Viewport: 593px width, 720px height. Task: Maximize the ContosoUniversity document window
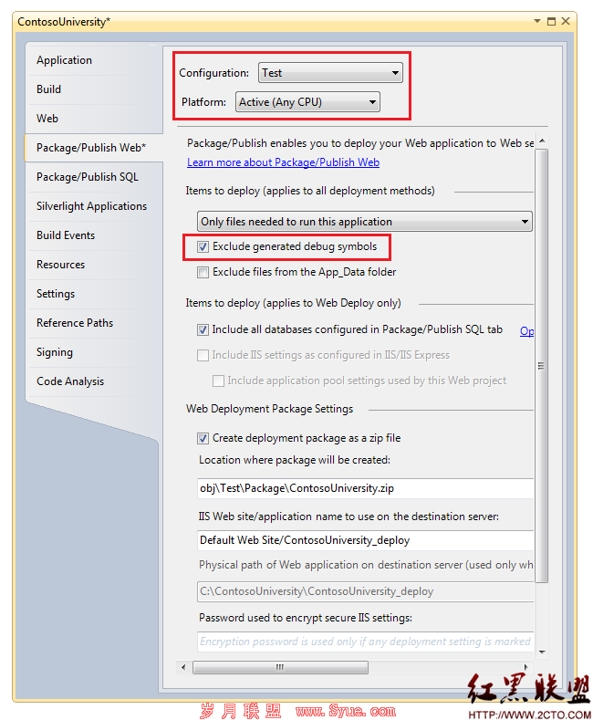[551, 21]
